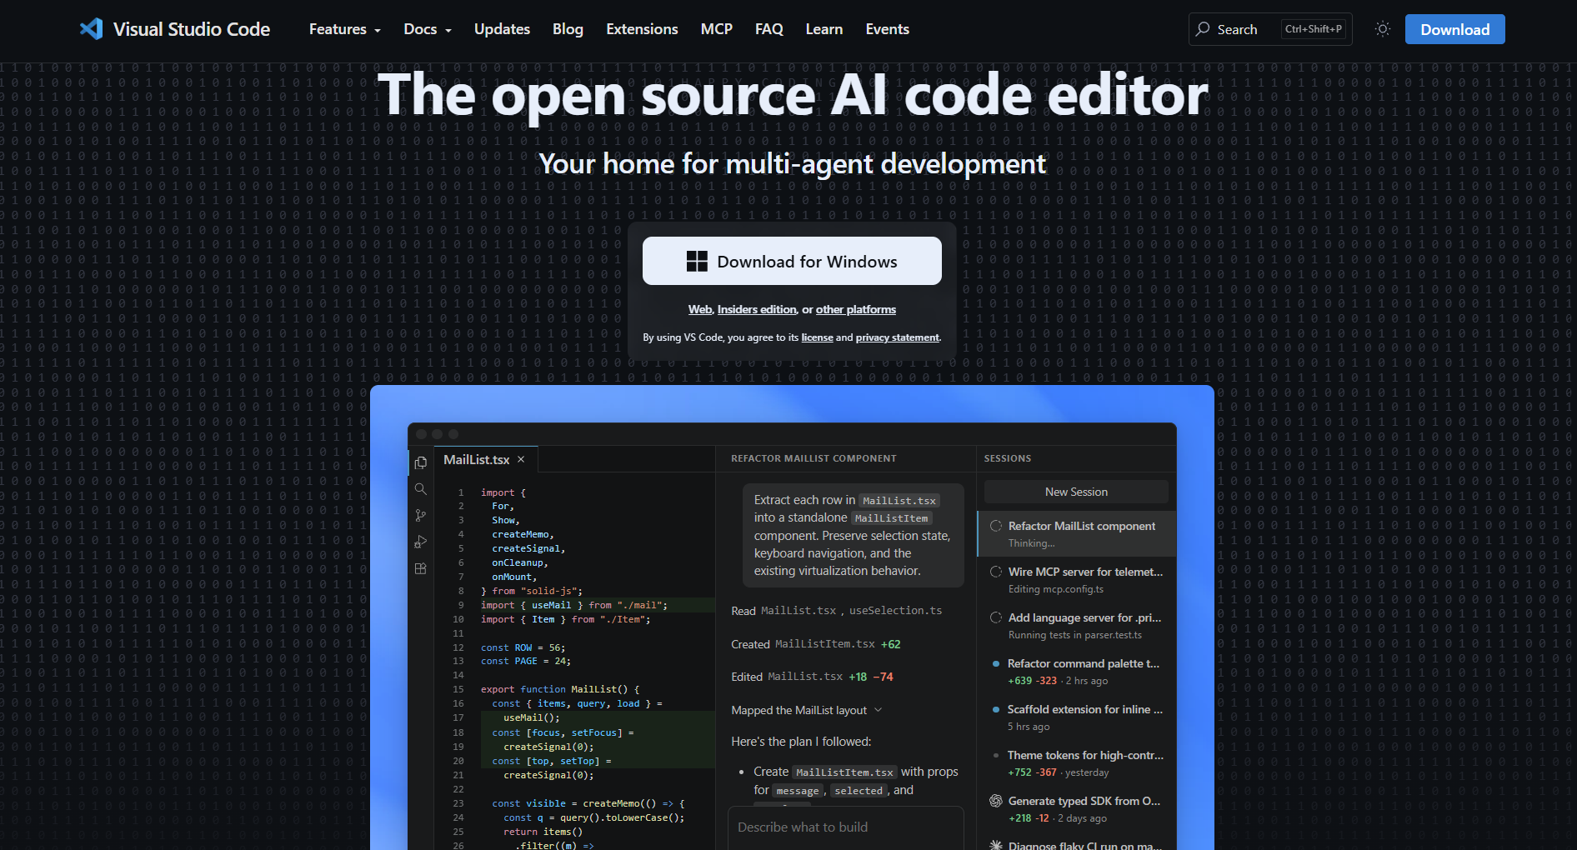Viewport: 1577px width, 850px height.
Task: Click the Describe what to build input
Action: pyautogui.click(x=845, y=827)
